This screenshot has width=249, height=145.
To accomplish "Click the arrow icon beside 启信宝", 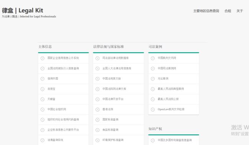I will point(43,89).
